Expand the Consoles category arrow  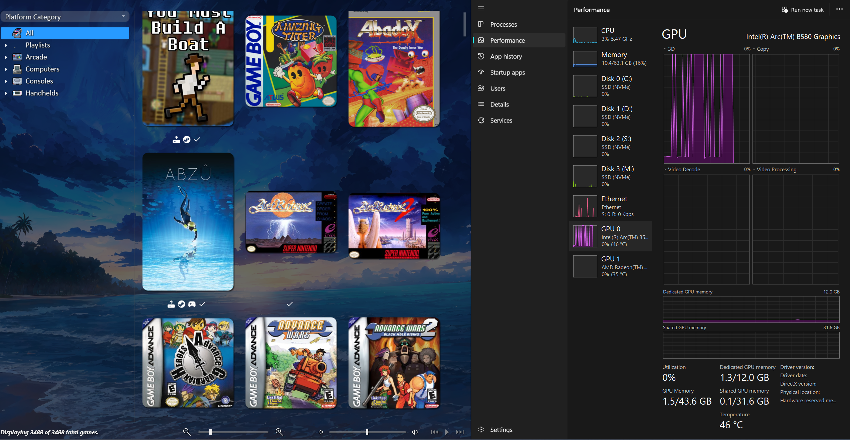tap(6, 81)
